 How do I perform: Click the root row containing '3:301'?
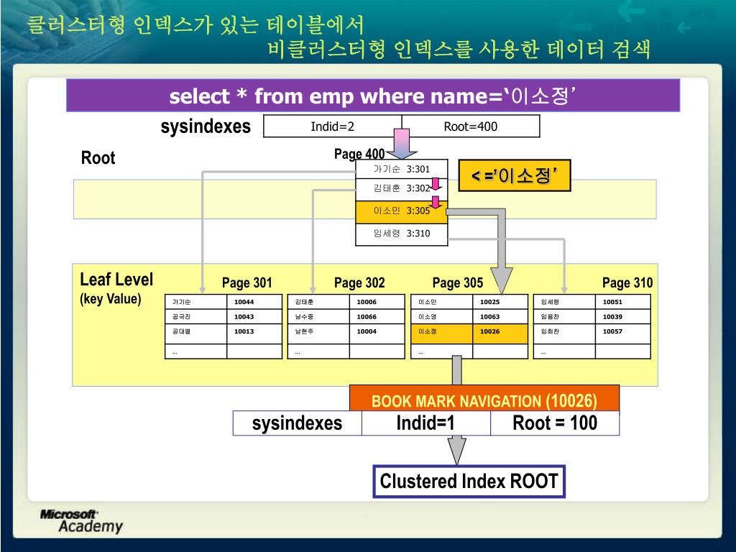pos(401,170)
